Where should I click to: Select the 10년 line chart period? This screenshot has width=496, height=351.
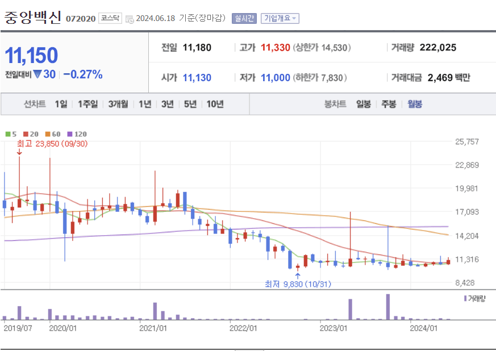coord(215,104)
